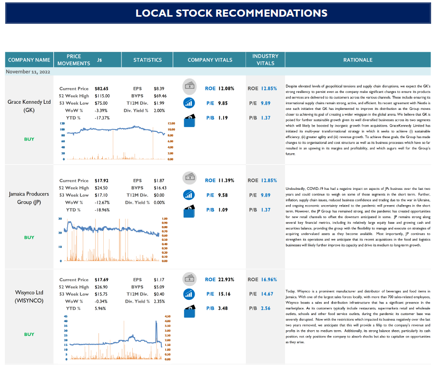Select Jamaica Producers company P/B 1.09
The width and height of the screenshot is (443, 365).
[x=223, y=210]
